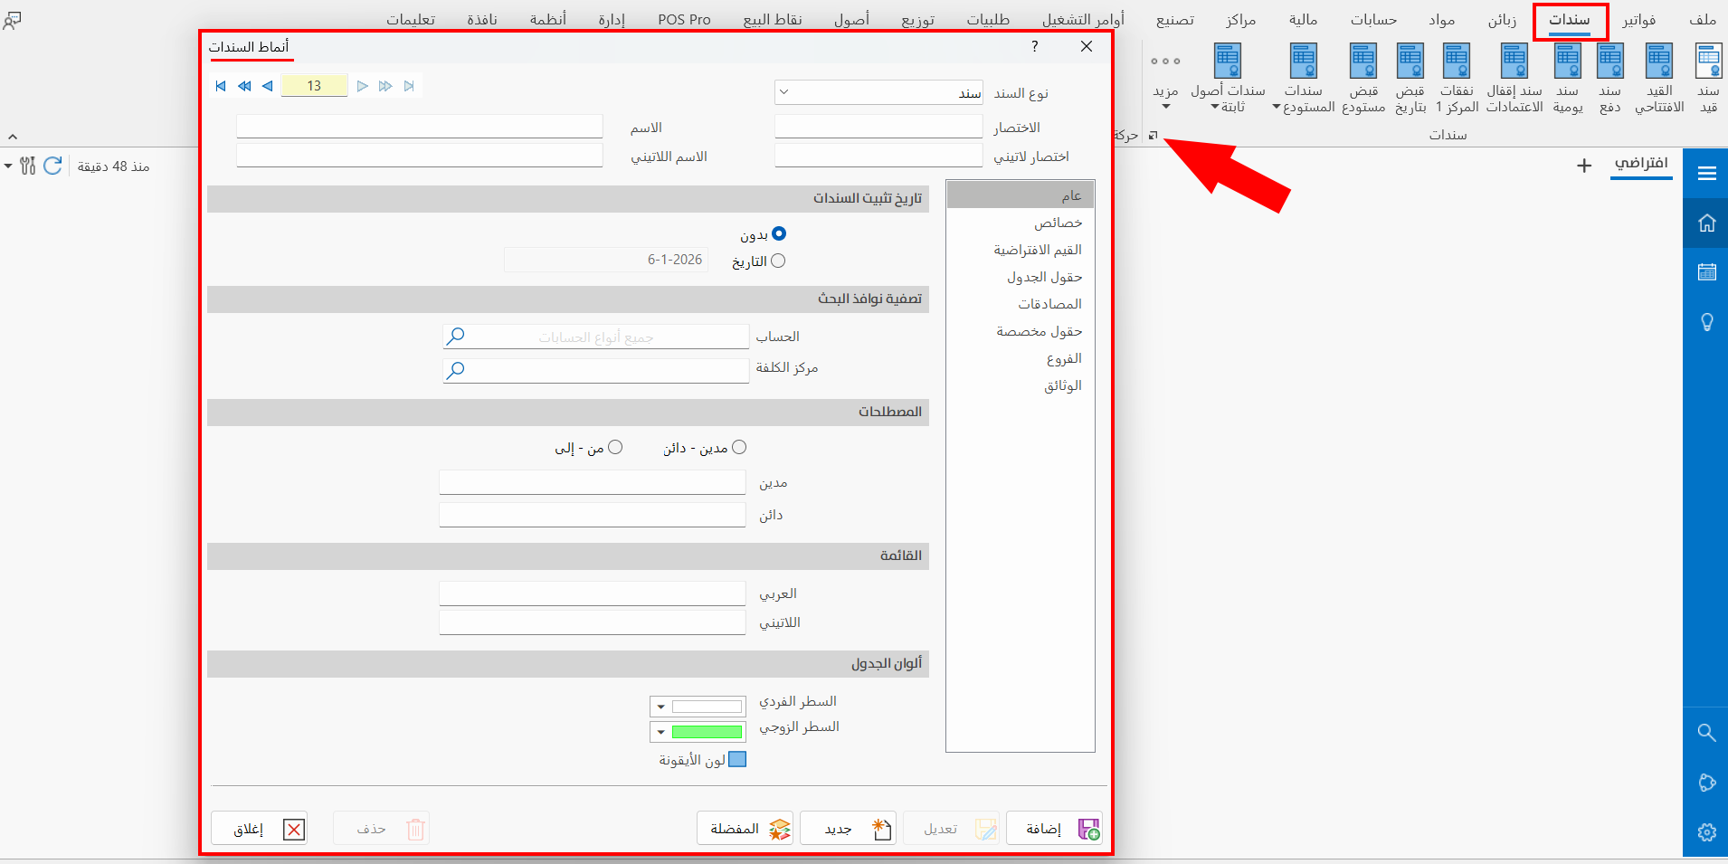
Task: Click the لون الأيقونة color swatch
Action: click(x=737, y=759)
